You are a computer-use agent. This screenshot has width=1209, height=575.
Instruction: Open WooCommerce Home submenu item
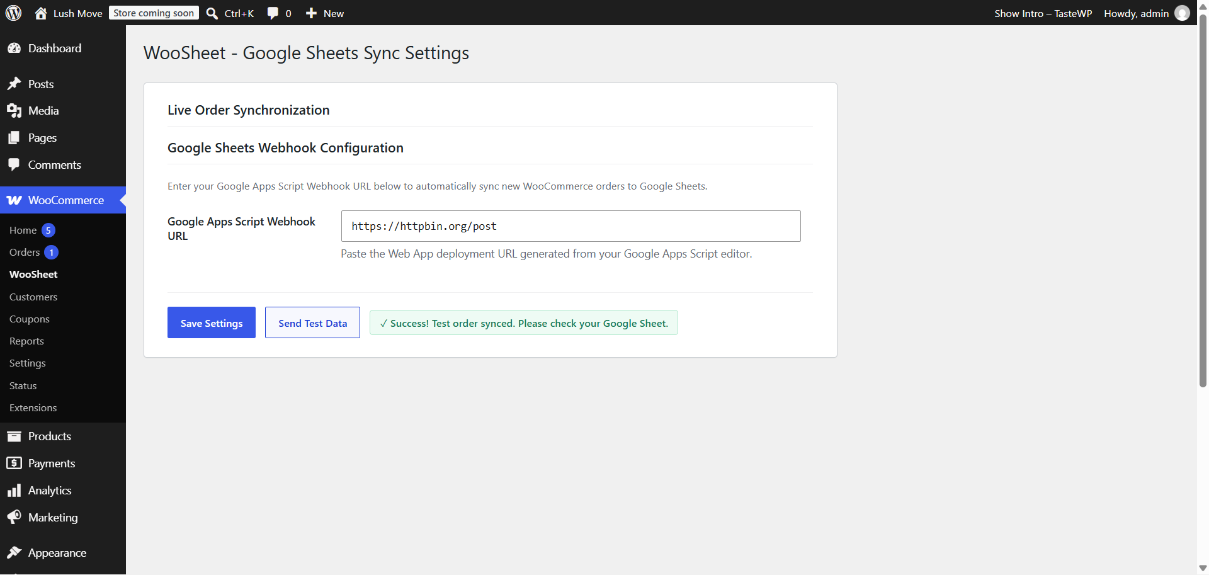tap(23, 231)
